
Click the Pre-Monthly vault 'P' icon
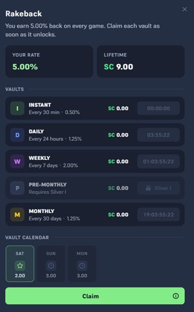pos(17,188)
